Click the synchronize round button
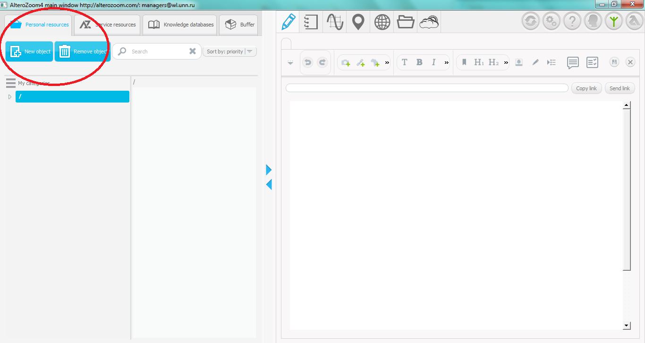The image size is (645, 343). pos(530,22)
